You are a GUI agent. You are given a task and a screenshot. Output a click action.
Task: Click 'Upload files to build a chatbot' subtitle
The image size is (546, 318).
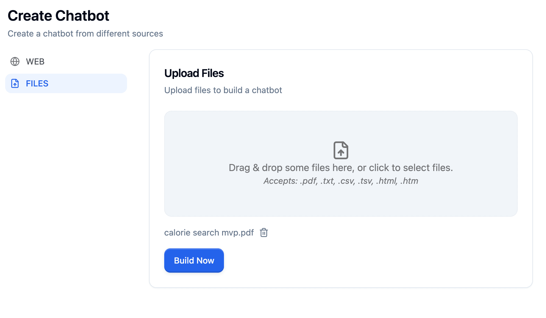click(223, 90)
